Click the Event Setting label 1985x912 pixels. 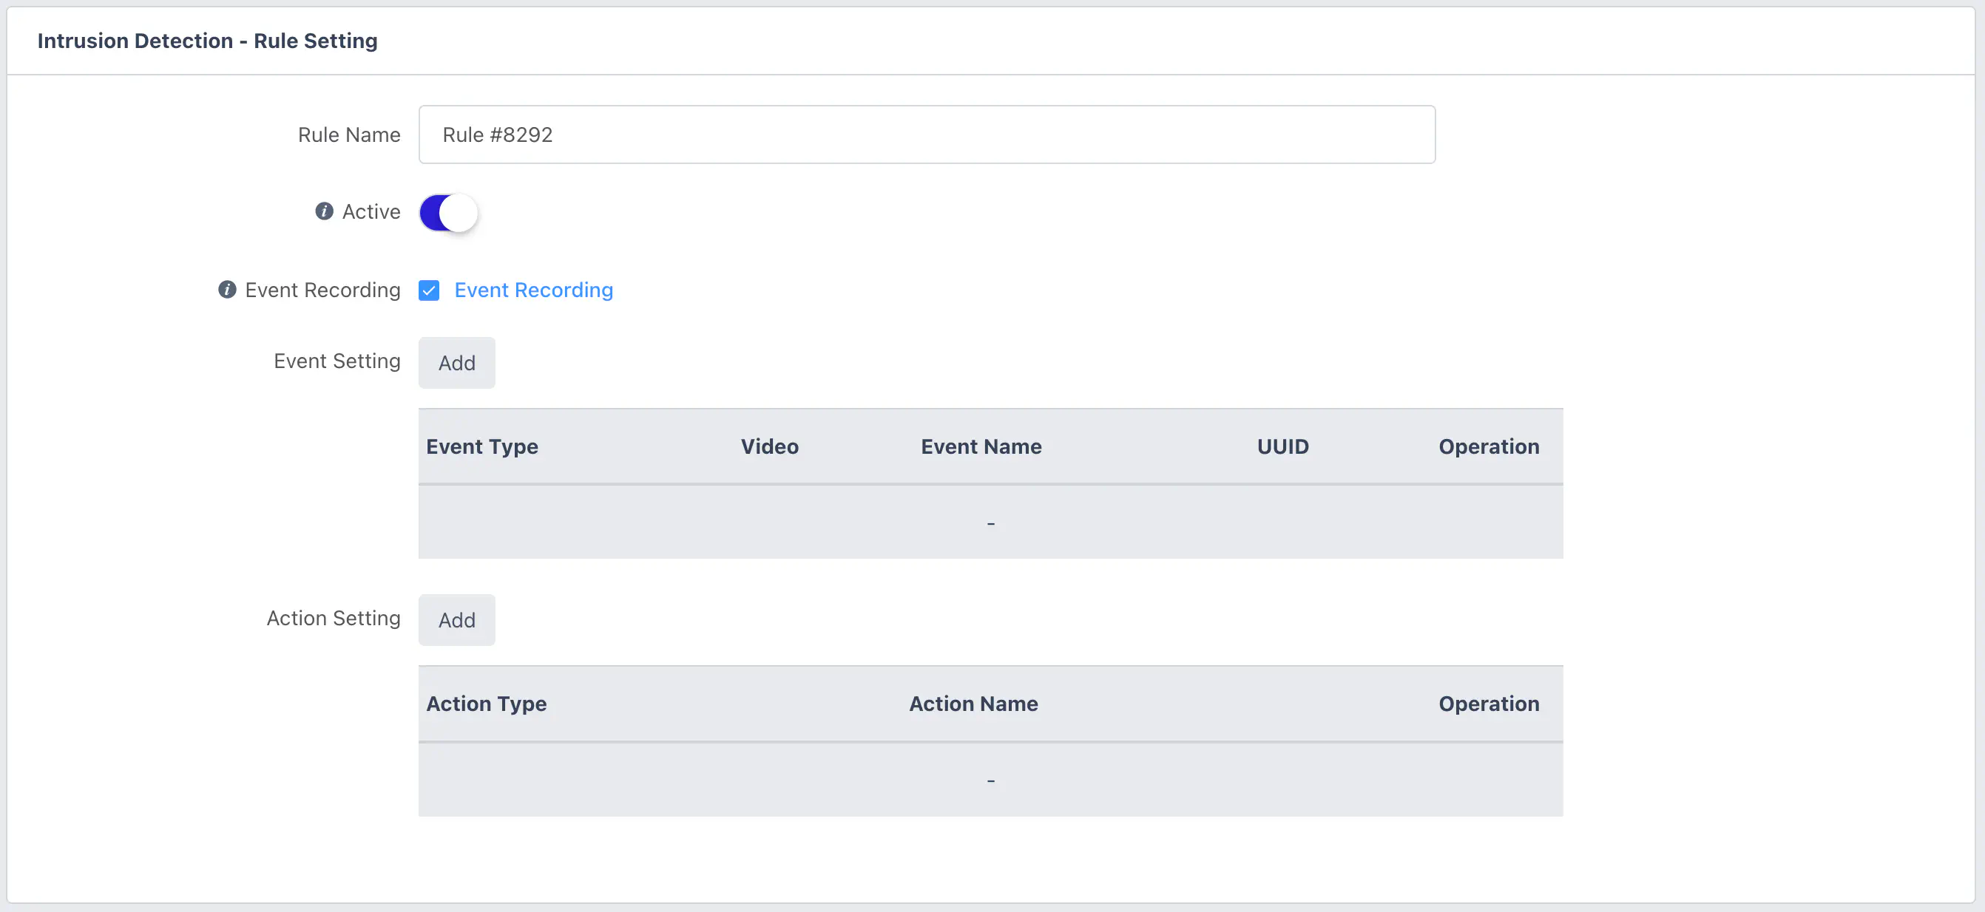(x=337, y=361)
